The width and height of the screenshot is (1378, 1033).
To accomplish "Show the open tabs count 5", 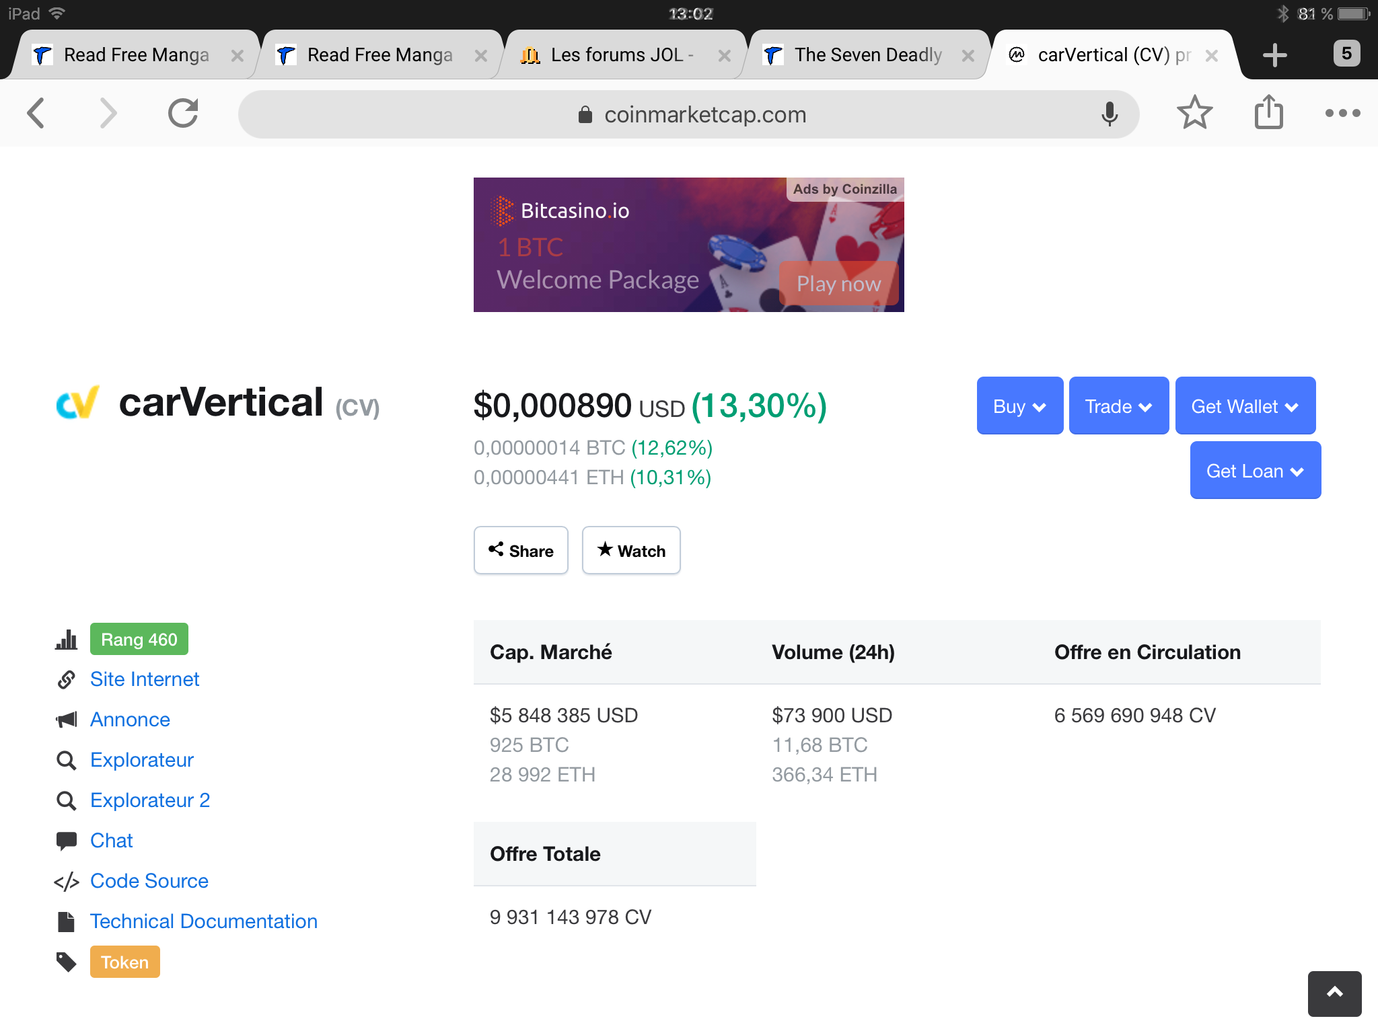I will coord(1346,54).
